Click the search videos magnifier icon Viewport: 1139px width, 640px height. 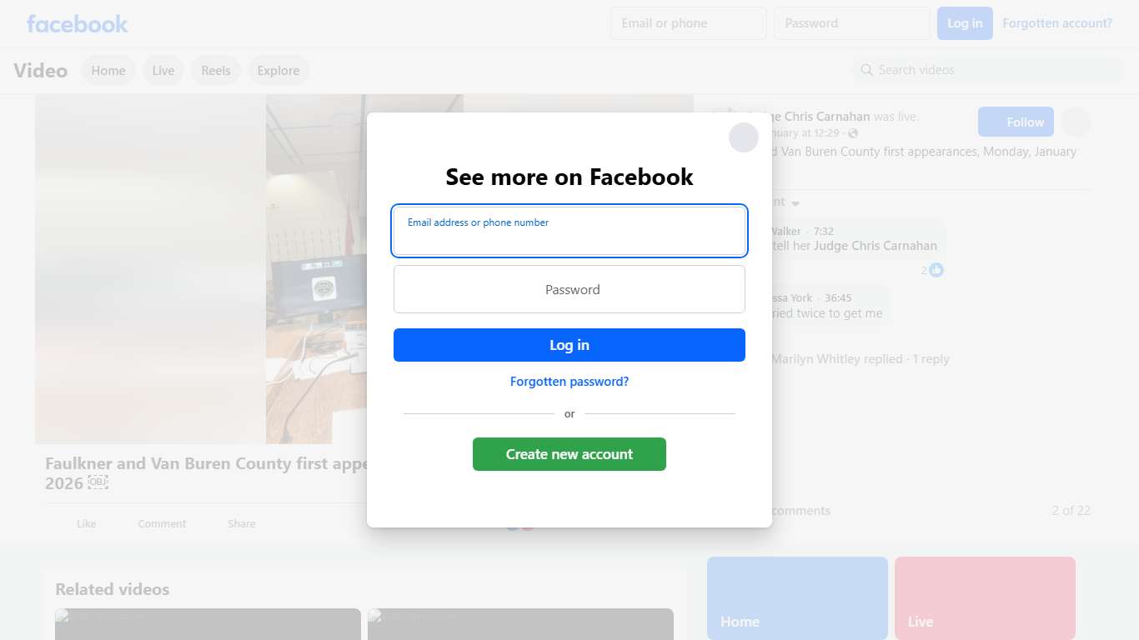(867, 70)
